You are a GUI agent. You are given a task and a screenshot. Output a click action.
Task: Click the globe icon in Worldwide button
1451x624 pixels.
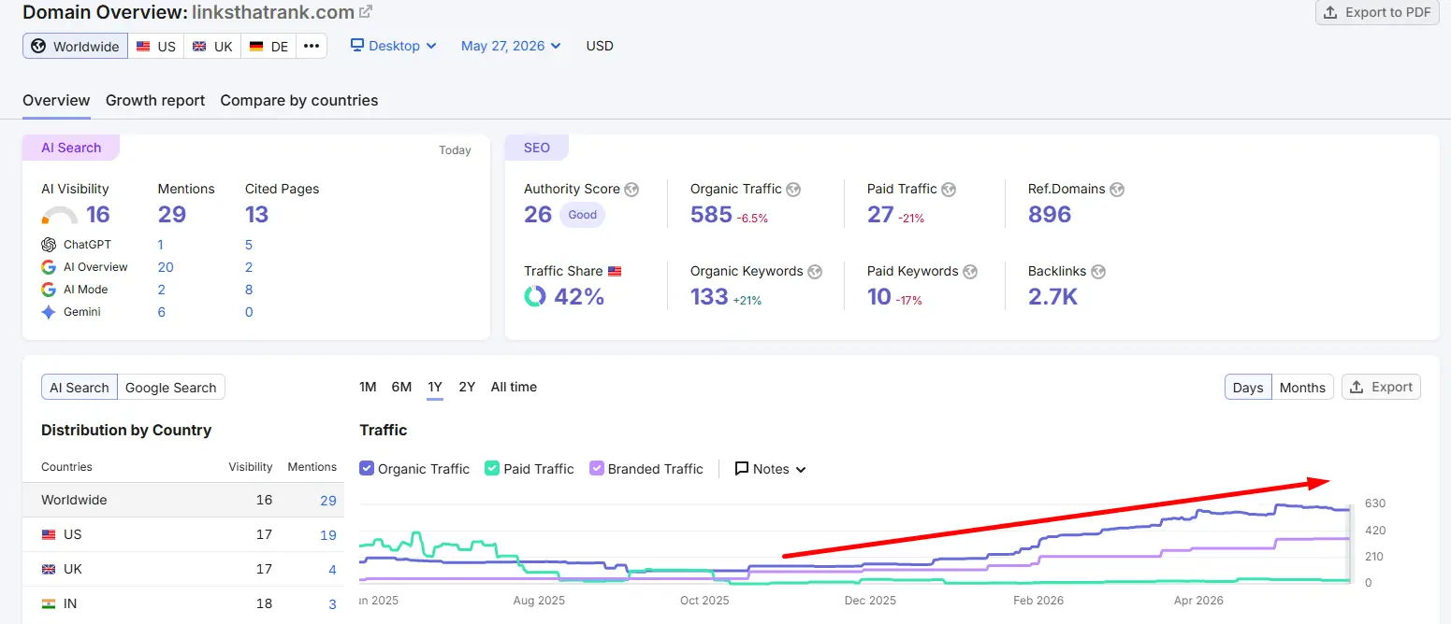(38, 46)
